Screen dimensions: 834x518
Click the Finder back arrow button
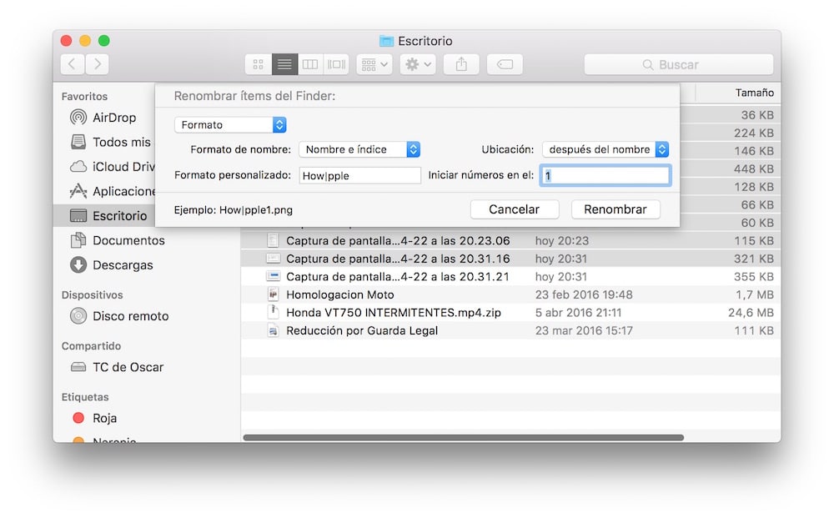pos(73,64)
